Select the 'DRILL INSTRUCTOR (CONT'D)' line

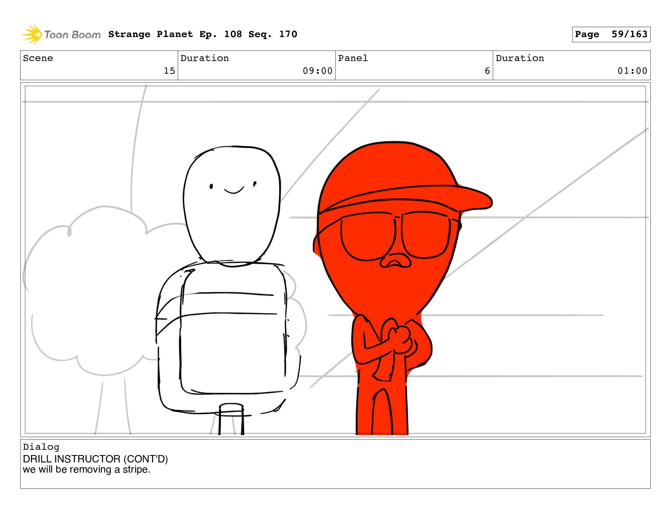(x=95, y=459)
